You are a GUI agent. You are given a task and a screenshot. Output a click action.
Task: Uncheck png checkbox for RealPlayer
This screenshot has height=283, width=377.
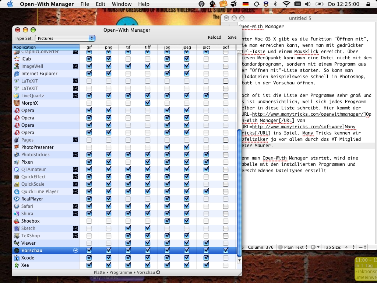tap(109, 199)
